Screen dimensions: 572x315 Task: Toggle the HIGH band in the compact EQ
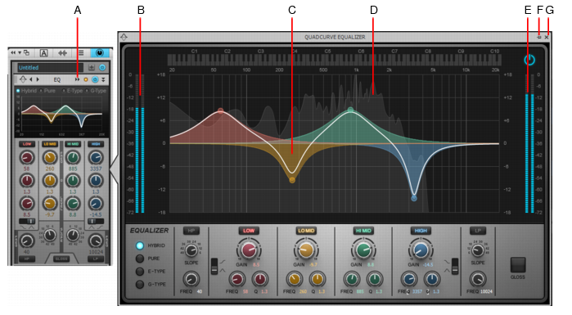tap(96, 144)
